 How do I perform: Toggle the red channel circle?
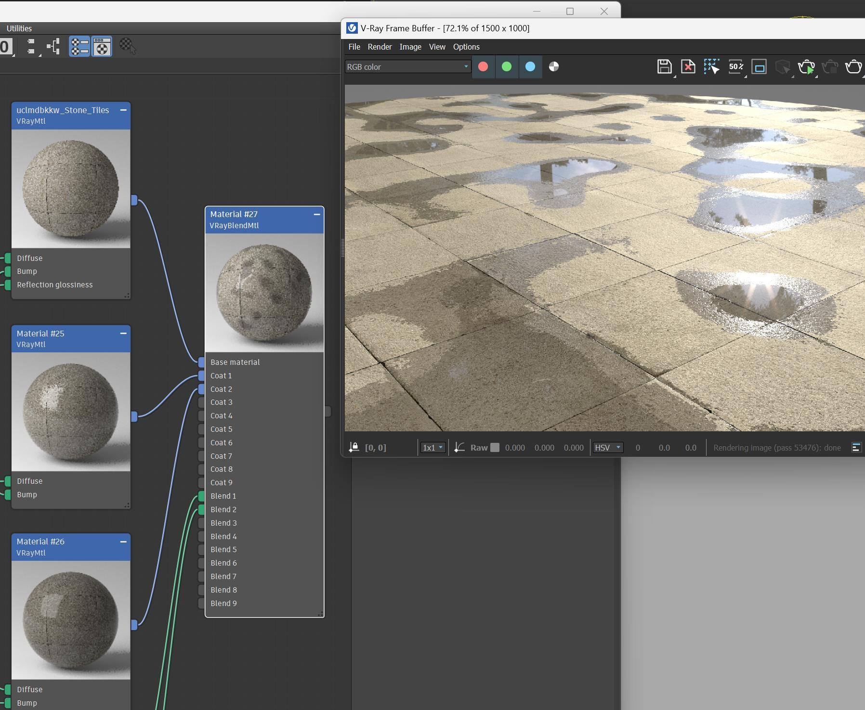pyautogui.click(x=483, y=66)
